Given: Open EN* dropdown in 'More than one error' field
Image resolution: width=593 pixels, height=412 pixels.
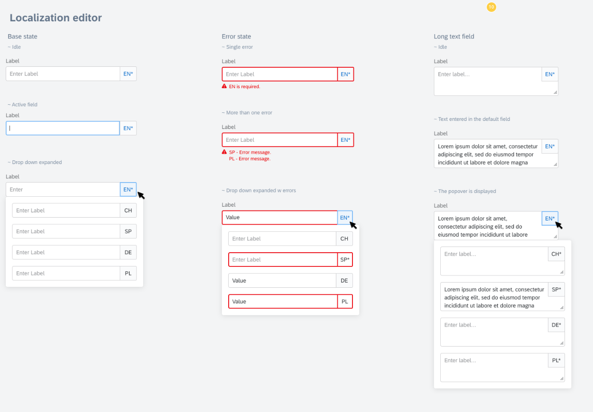Looking at the screenshot, I should coord(345,140).
